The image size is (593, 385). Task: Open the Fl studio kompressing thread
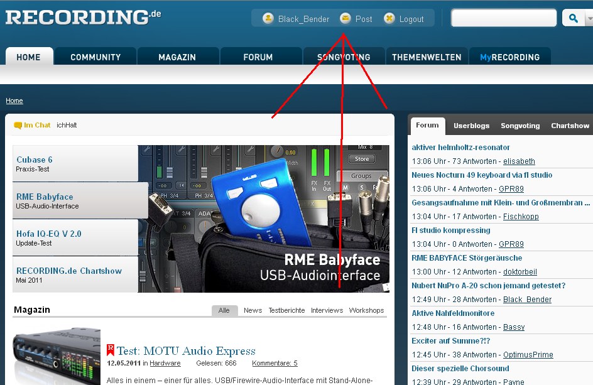(x=451, y=230)
